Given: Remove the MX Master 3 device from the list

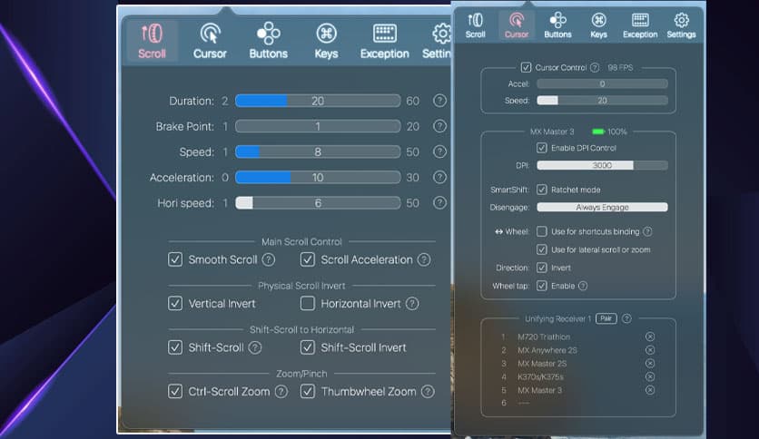Looking at the screenshot, I should tap(650, 390).
